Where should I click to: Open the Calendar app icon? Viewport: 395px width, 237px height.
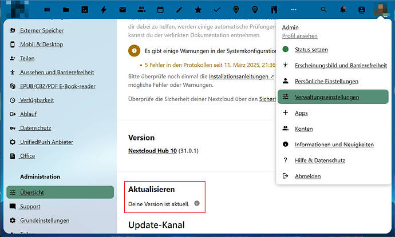(x=160, y=10)
